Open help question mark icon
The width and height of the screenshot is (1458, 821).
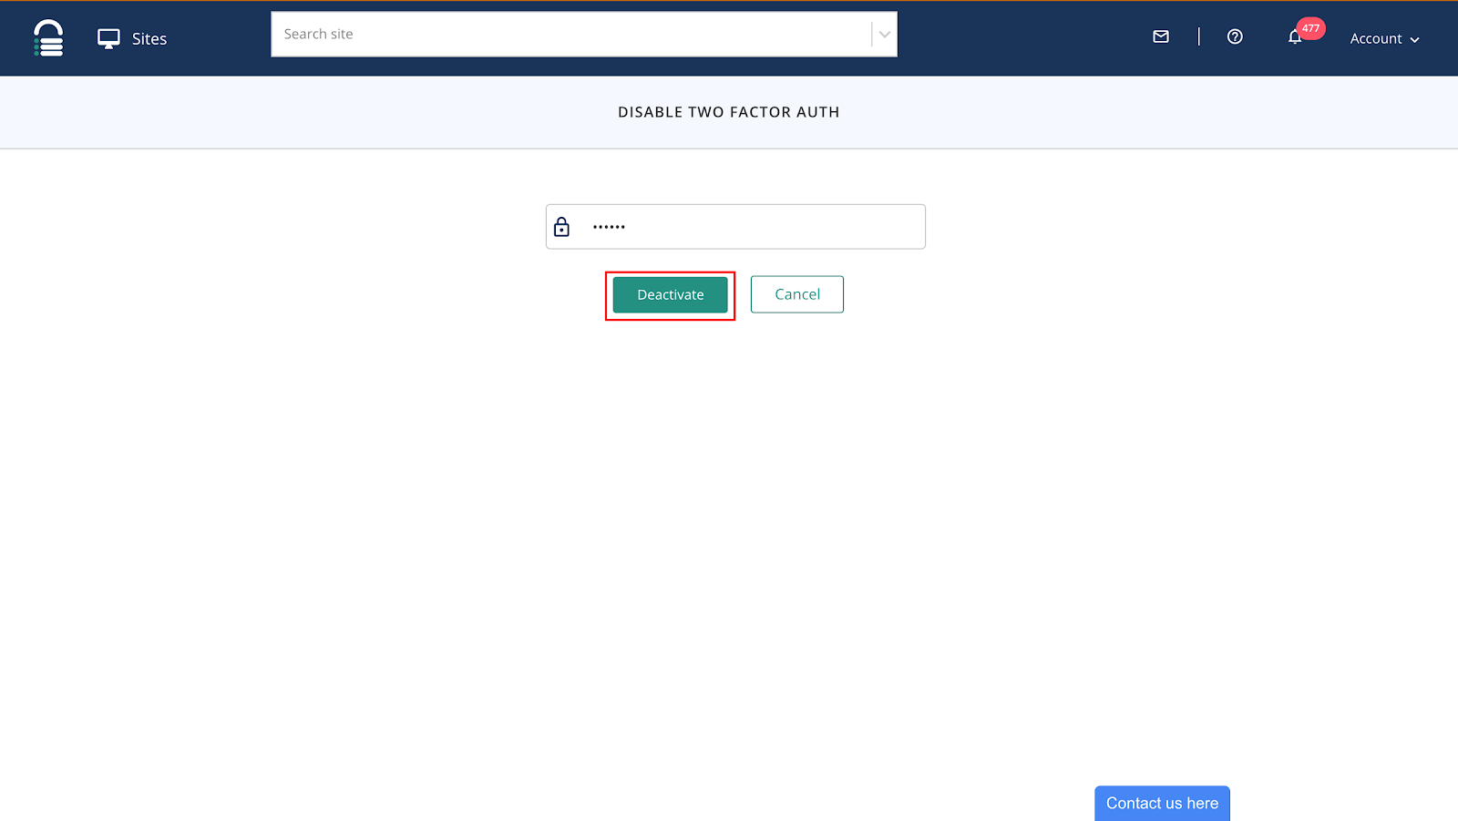pyautogui.click(x=1235, y=36)
